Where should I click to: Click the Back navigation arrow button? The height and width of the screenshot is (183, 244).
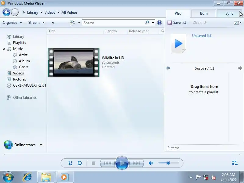(6, 13)
